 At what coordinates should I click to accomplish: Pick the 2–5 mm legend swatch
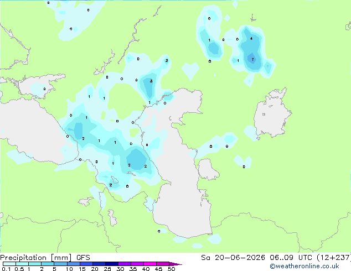[x=48, y=264]
